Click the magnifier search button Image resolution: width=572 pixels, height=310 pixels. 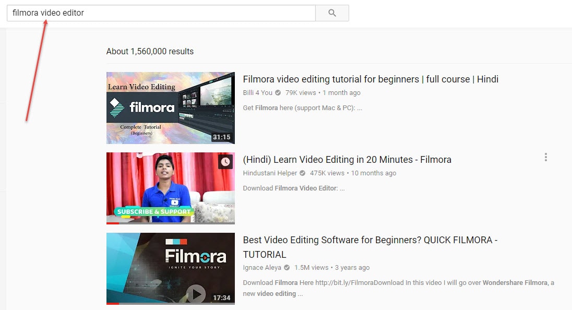pyautogui.click(x=332, y=13)
